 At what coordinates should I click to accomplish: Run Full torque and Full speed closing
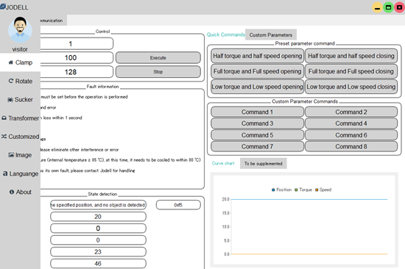(351, 71)
